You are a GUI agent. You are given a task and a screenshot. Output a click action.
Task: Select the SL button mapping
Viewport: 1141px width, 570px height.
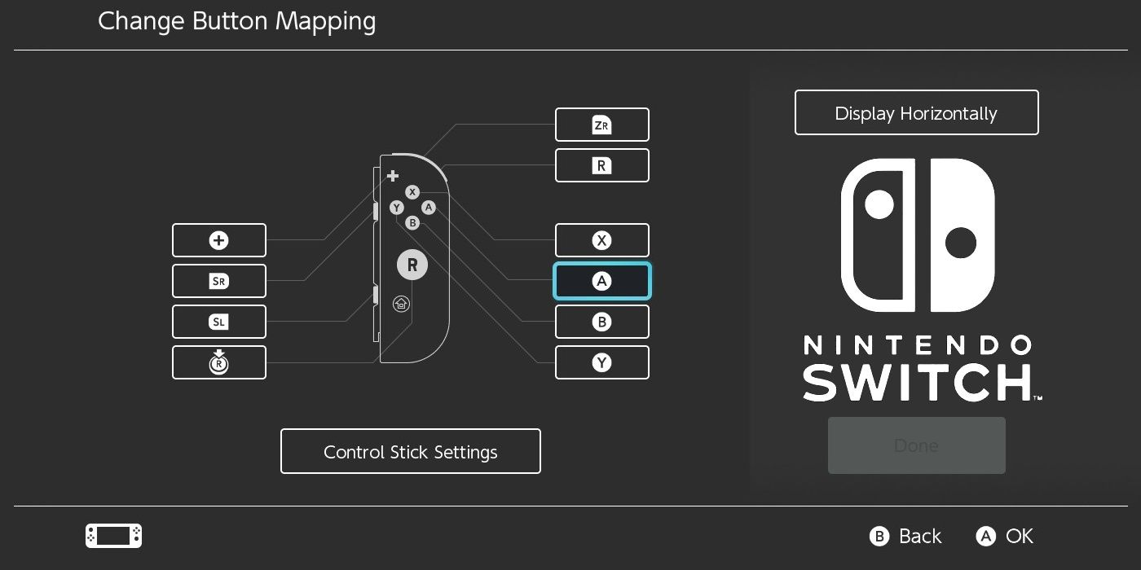[218, 322]
